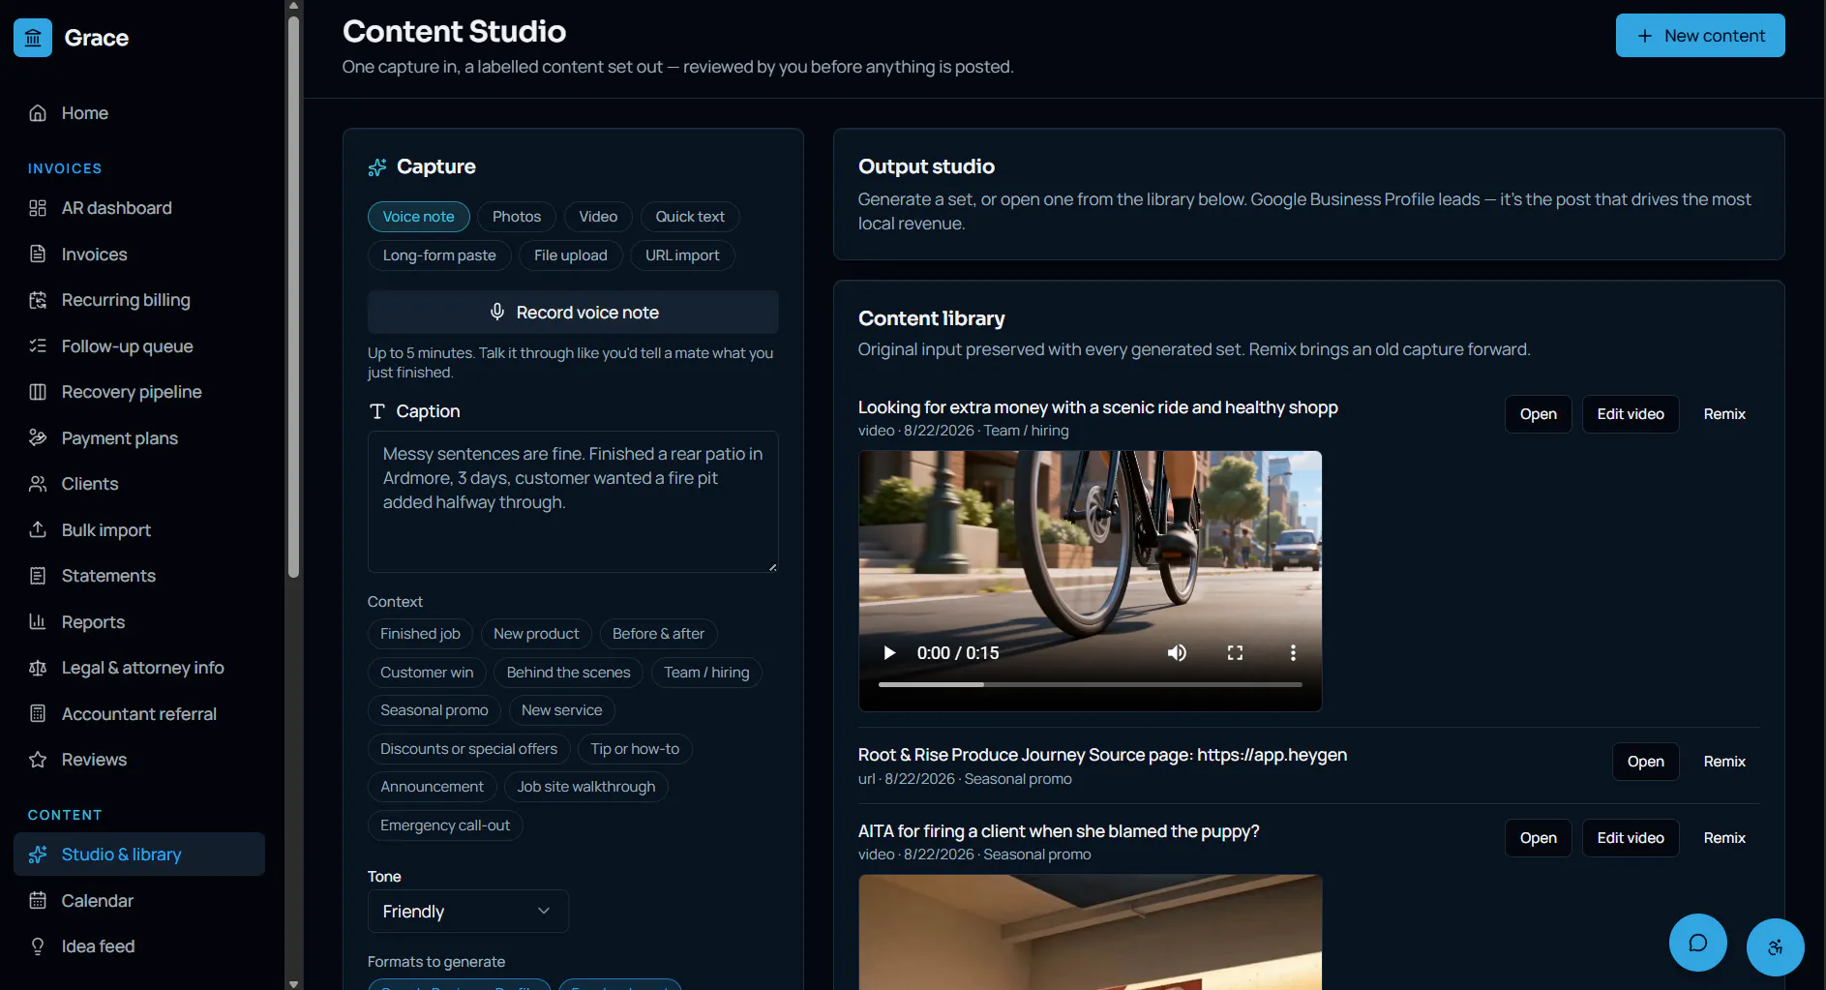
Task: Seek the bicycle video progress bar
Action: [1091, 684]
